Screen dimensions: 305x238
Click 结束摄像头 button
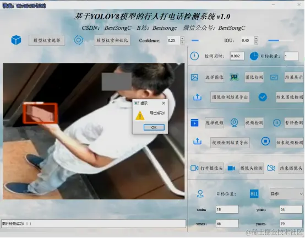point(291,168)
